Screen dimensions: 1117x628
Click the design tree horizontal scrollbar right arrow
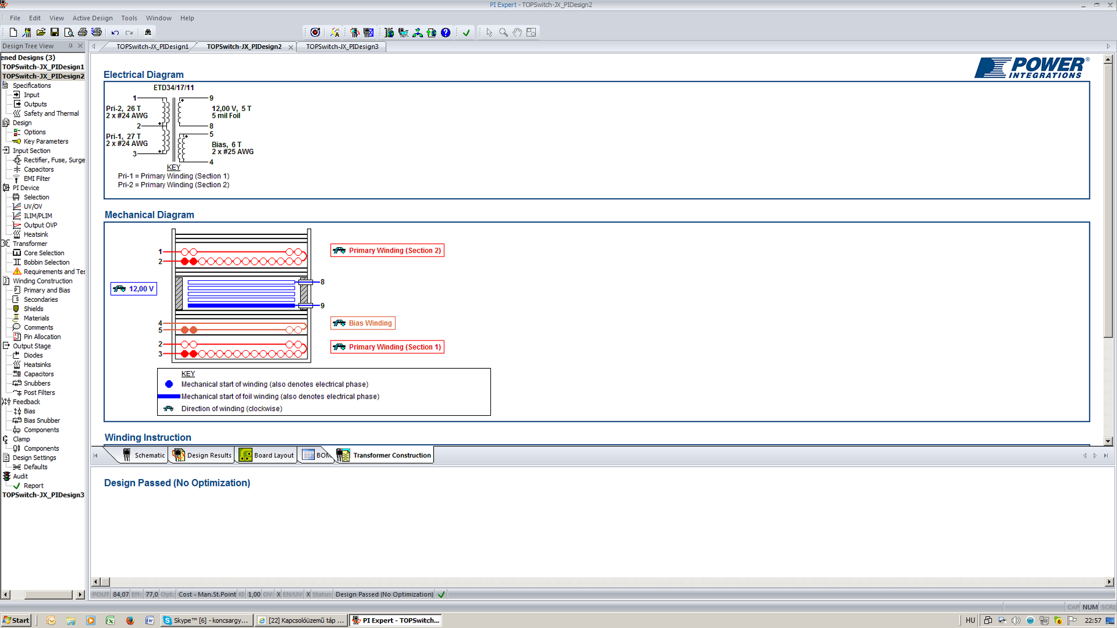tap(80, 594)
